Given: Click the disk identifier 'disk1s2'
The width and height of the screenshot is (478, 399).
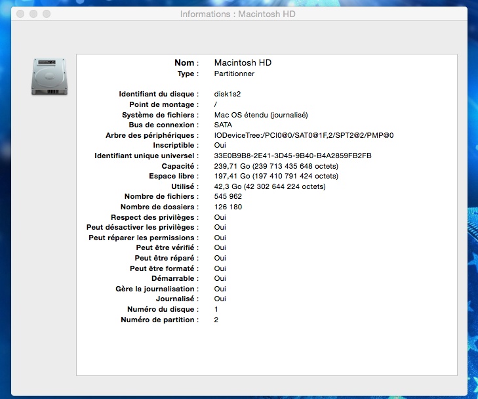Looking at the screenshot, I should (x=228, y=94).
